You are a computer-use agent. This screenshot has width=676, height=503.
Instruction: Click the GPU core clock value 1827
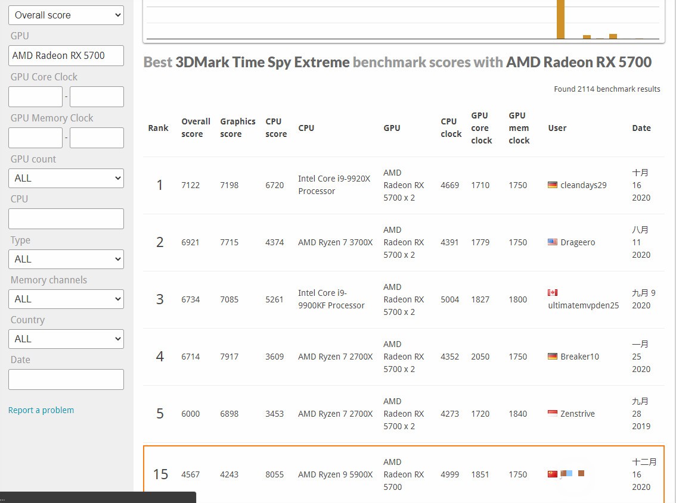click(480, 299)
